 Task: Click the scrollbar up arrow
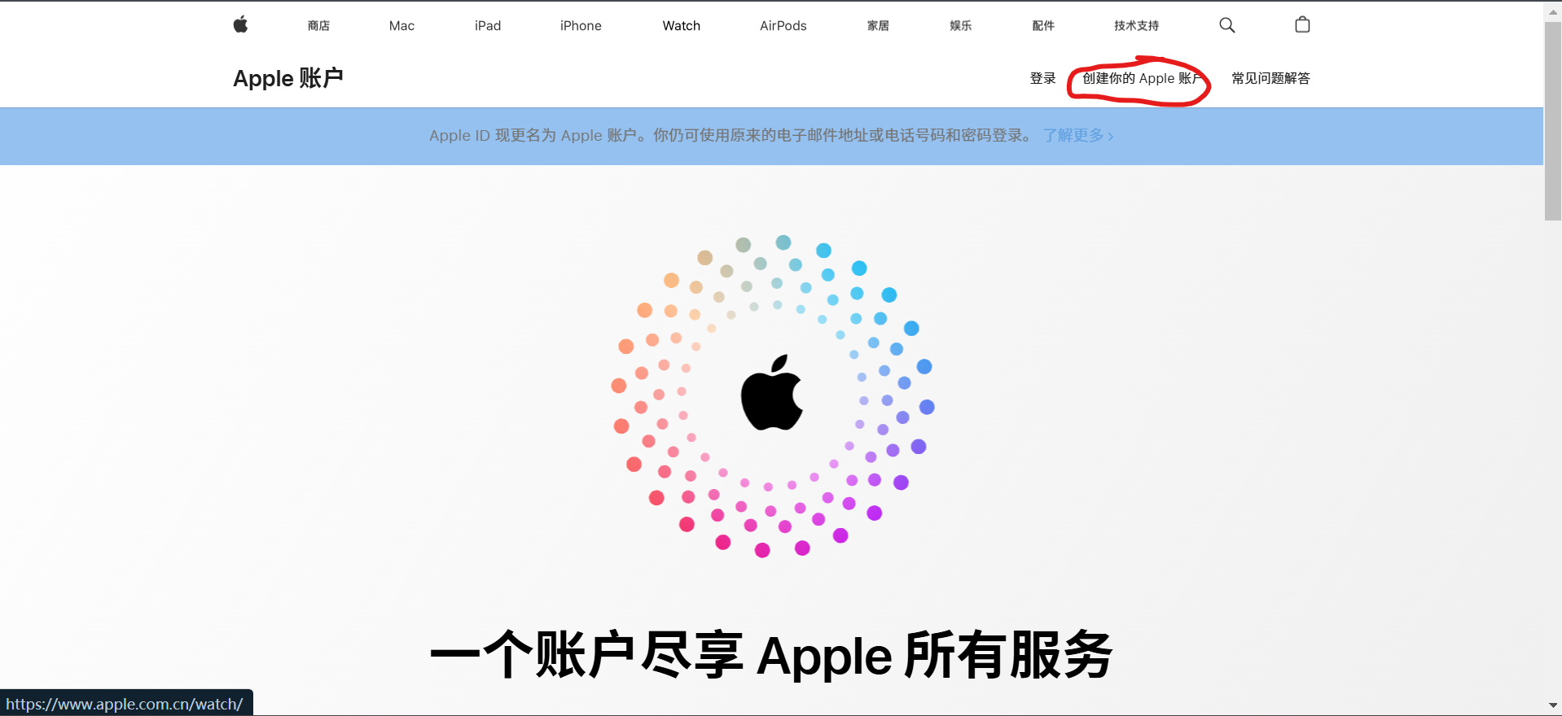coord(1552,11)
